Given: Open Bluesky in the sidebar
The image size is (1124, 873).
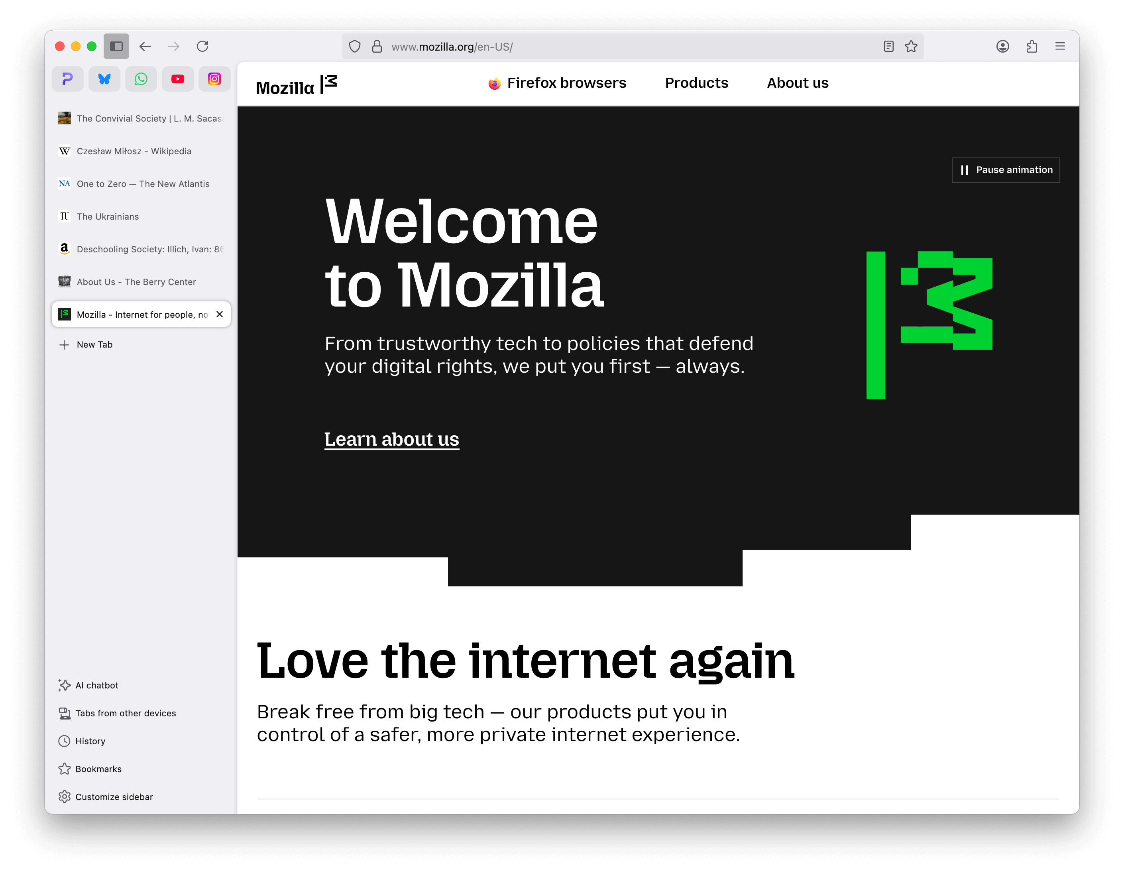Looking at the screenshot, I should 104,79.
